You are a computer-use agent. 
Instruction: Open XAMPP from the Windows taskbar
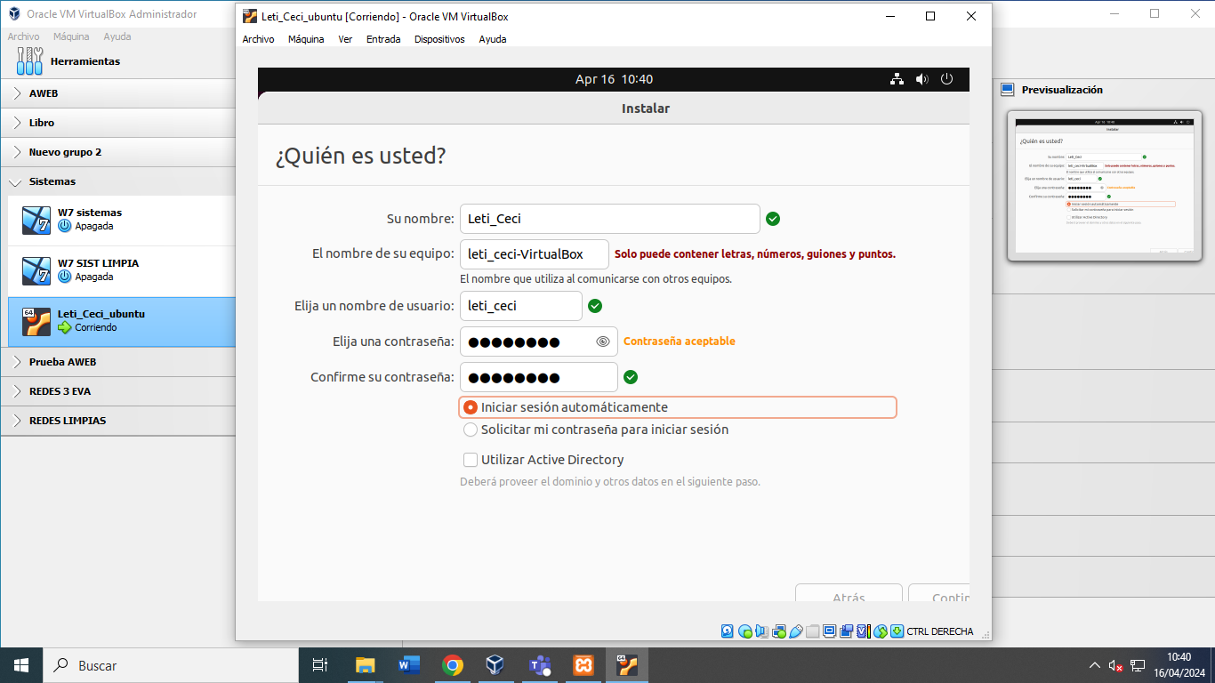[583, 665]
